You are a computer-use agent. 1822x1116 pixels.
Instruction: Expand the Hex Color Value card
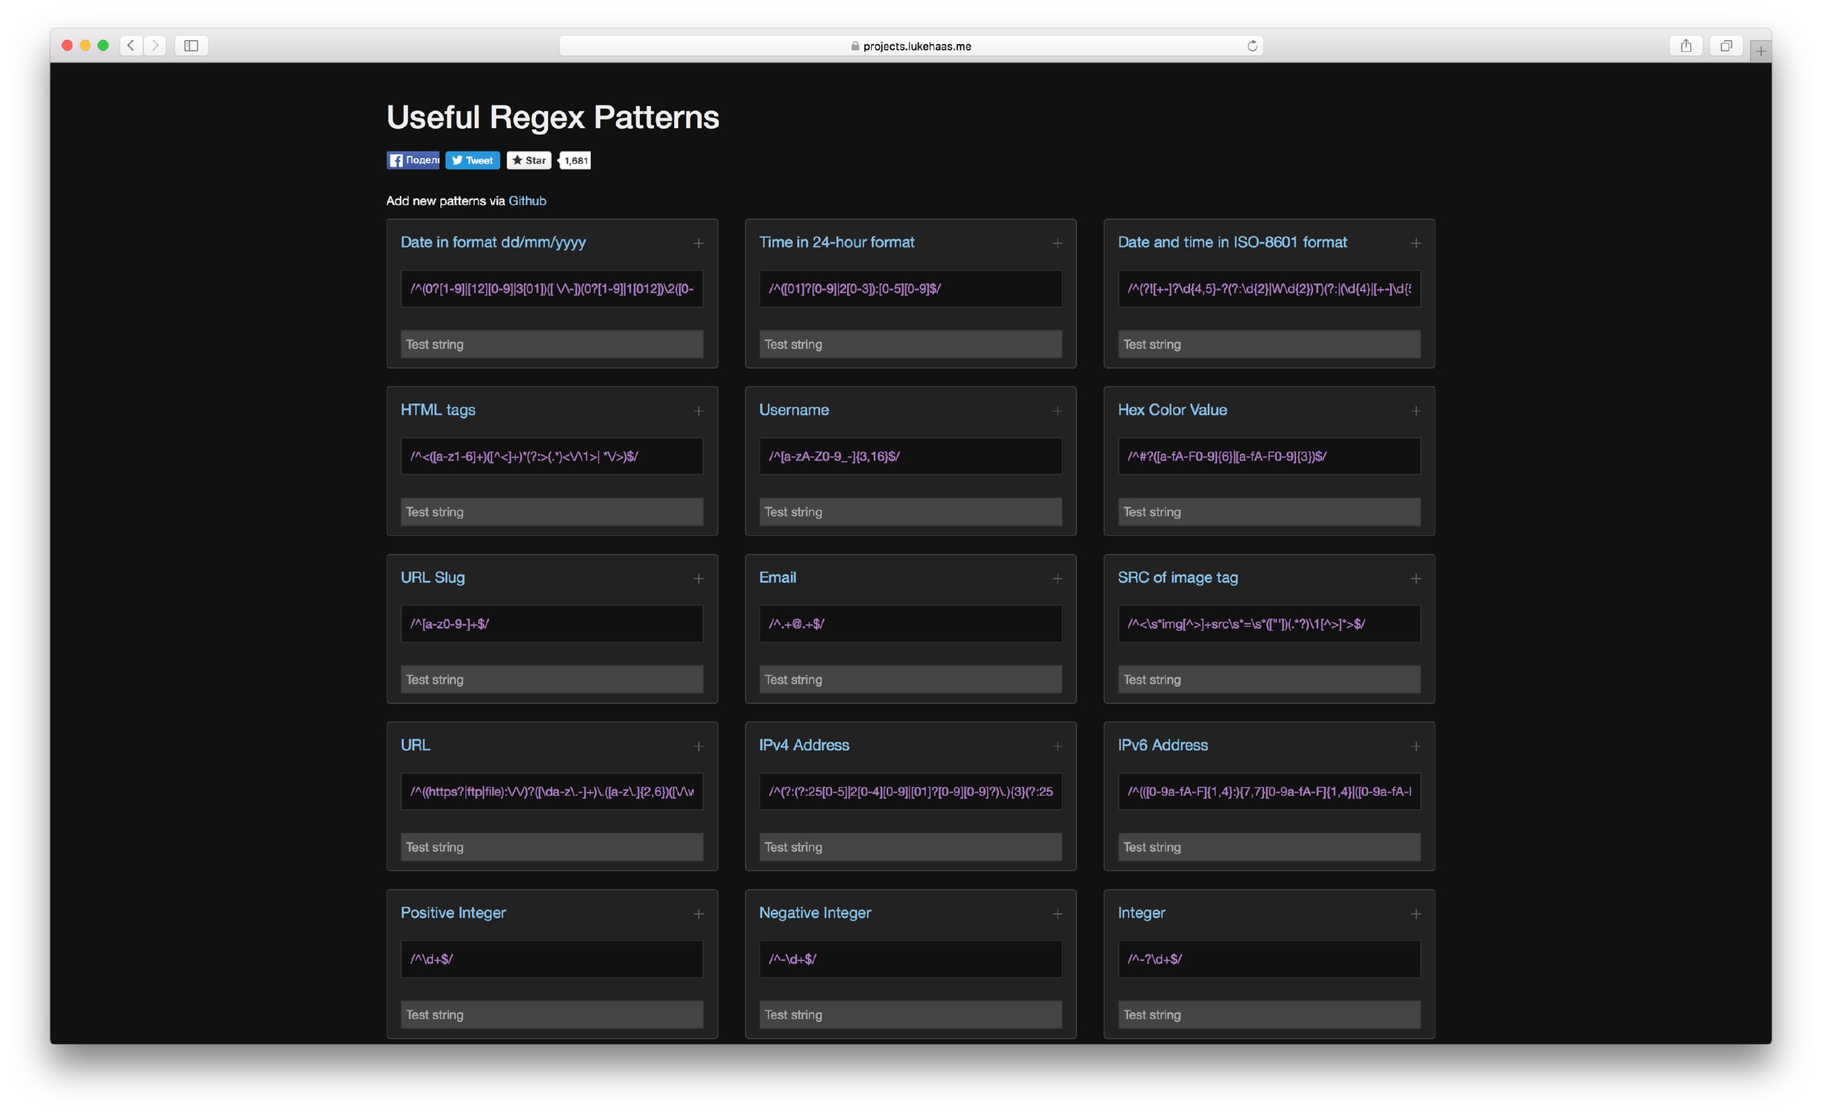(x=1416, y=411)
